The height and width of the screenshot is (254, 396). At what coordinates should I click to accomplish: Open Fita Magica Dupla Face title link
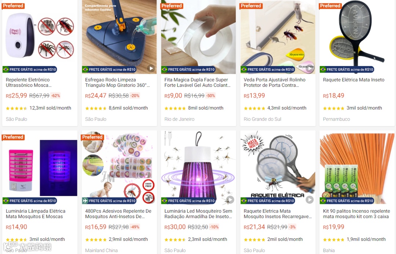(198, 82)
